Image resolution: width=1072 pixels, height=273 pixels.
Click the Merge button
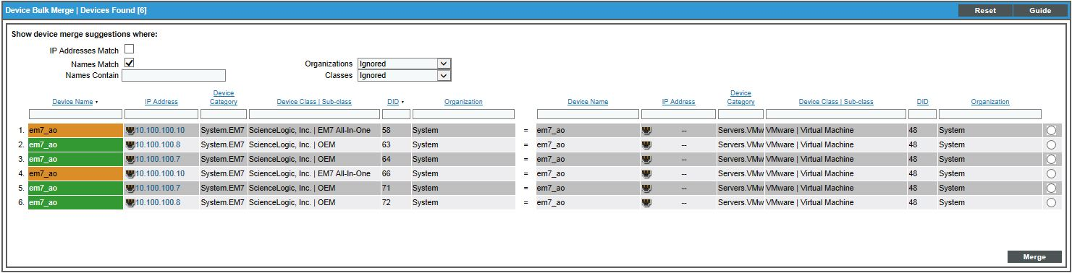[x=1034, y=257]
